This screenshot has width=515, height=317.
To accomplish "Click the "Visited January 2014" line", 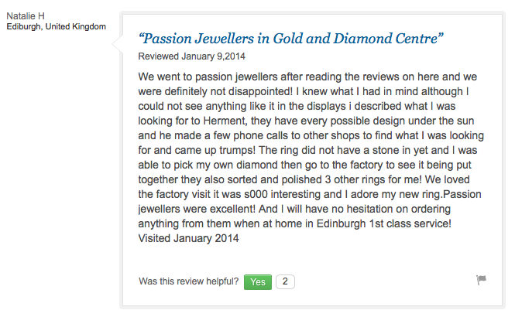I will tap(188, 238).
